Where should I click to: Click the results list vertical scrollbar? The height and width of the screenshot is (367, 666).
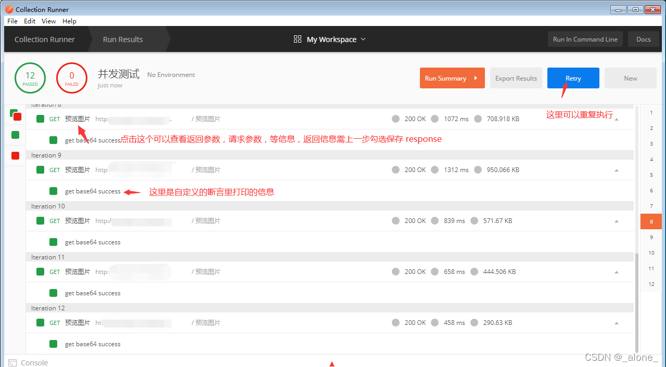[637, 303]
